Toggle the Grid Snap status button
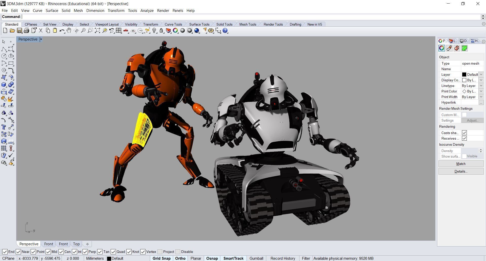This screenshot has height=261, width=486. (161, 258)
